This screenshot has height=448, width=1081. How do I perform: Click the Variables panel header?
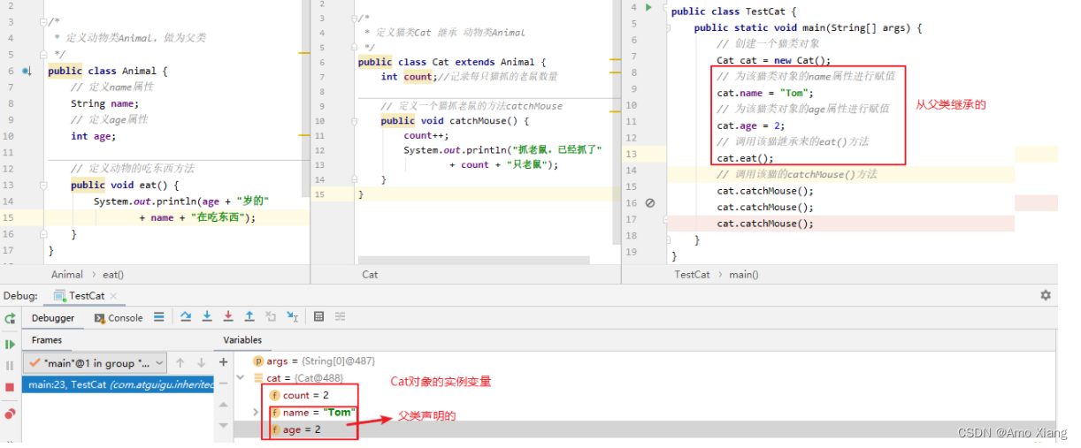click(242, 340)
